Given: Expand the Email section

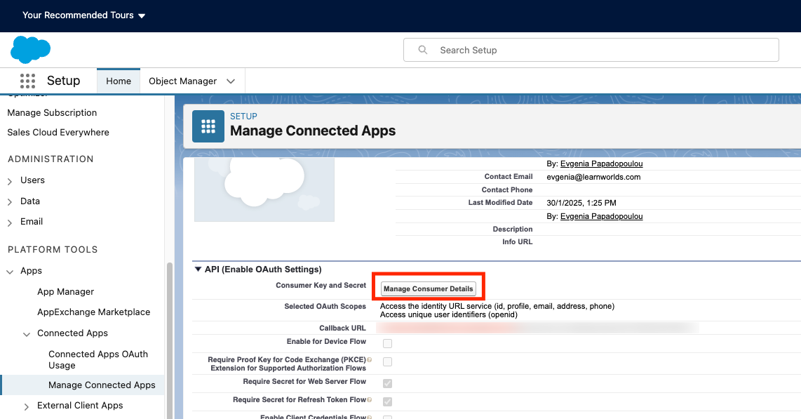Looking at the screenshot, I should pyautogui.click(x=10, y=222).
